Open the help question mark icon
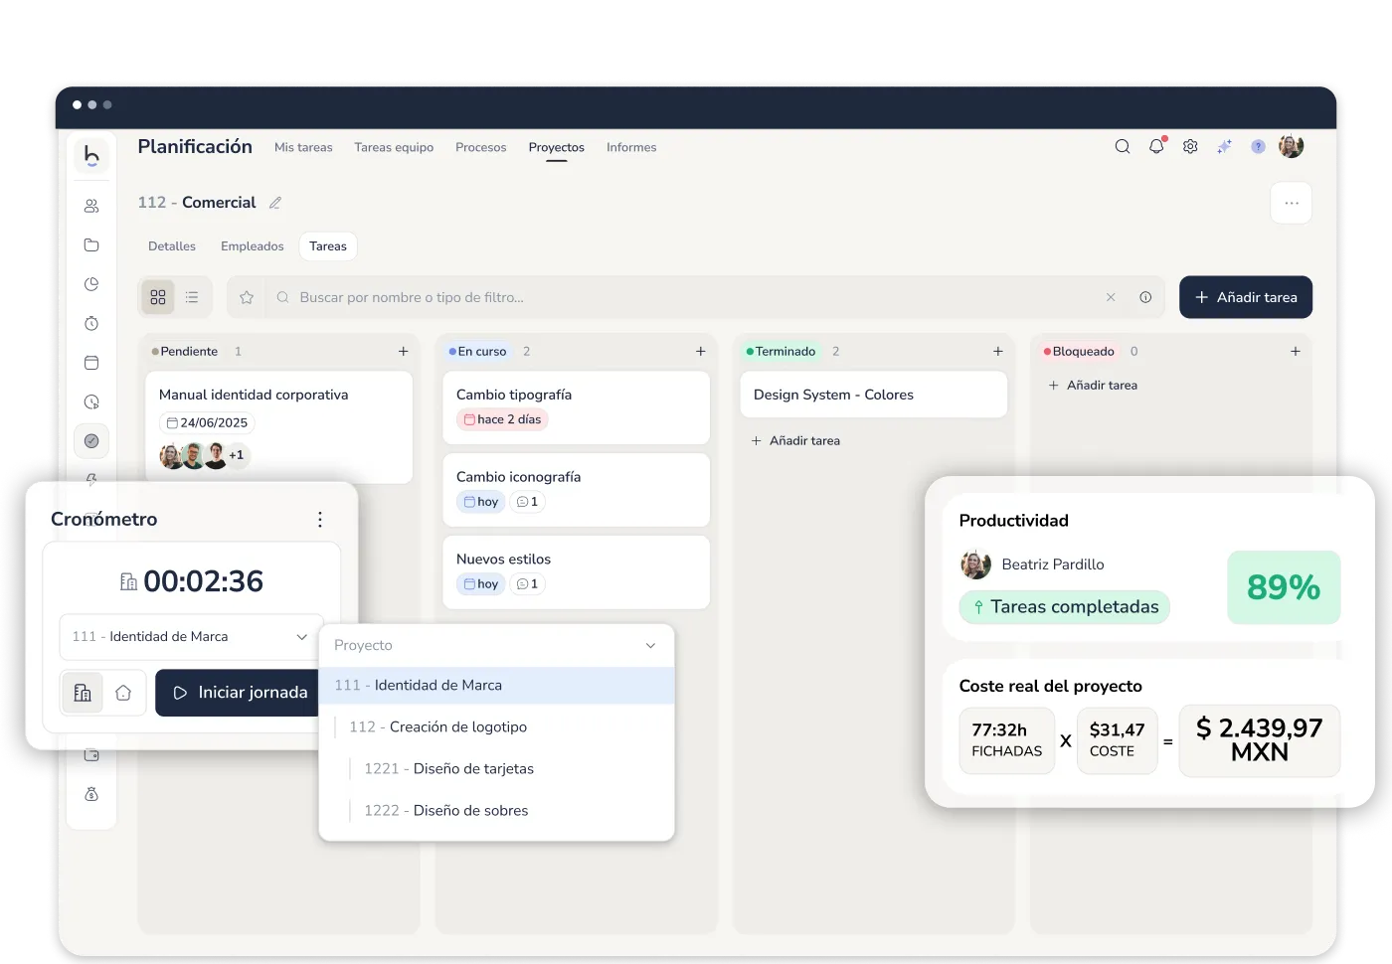This screenshot has height=964, width=1392. [x=1258, y=147]
